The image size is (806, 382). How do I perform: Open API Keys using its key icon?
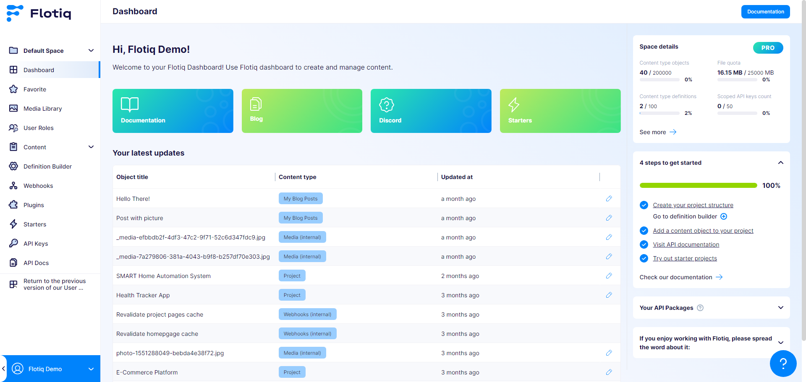pyautogui.click(x=14, y=243)
